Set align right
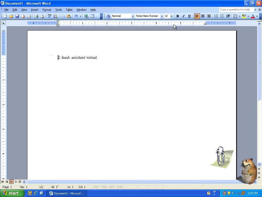Image resolution: width=262 pixels, height=197 pixels. (x=209, y=16)
